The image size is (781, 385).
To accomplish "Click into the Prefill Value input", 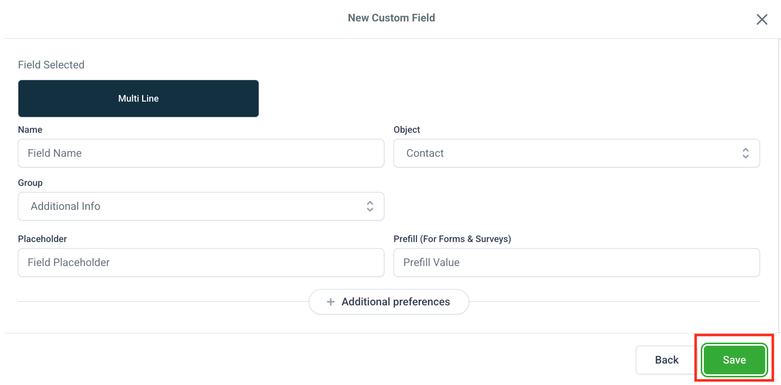I will [577, 262].
